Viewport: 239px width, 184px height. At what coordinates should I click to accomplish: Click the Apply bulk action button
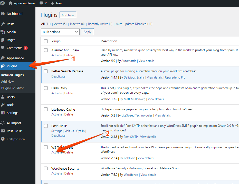[88, 32]
